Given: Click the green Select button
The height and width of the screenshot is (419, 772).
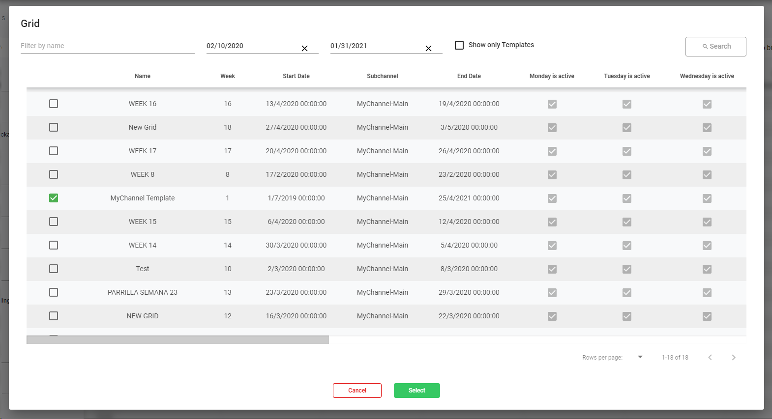Looking at the screenshot, I should pyautogui.click(x=416, y=391).
